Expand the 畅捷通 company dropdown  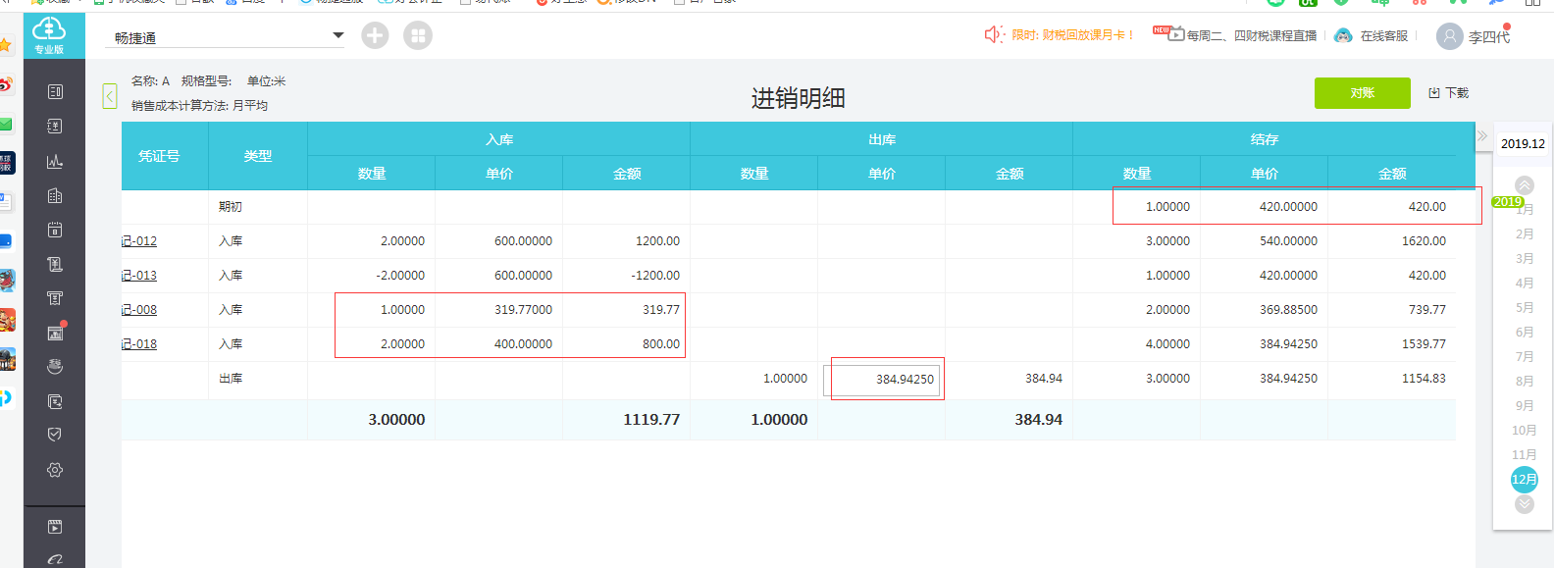click(x=337, y=35)
